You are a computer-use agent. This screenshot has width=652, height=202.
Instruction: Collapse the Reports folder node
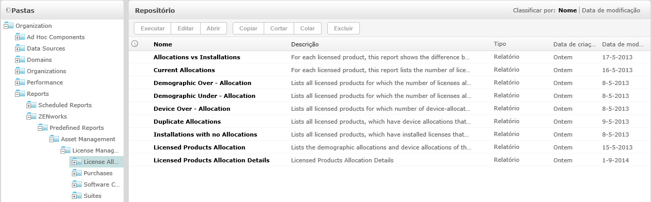17,95
